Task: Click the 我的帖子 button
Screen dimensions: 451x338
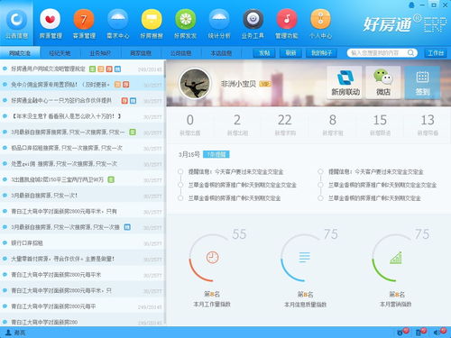Action: coord(321,53)
